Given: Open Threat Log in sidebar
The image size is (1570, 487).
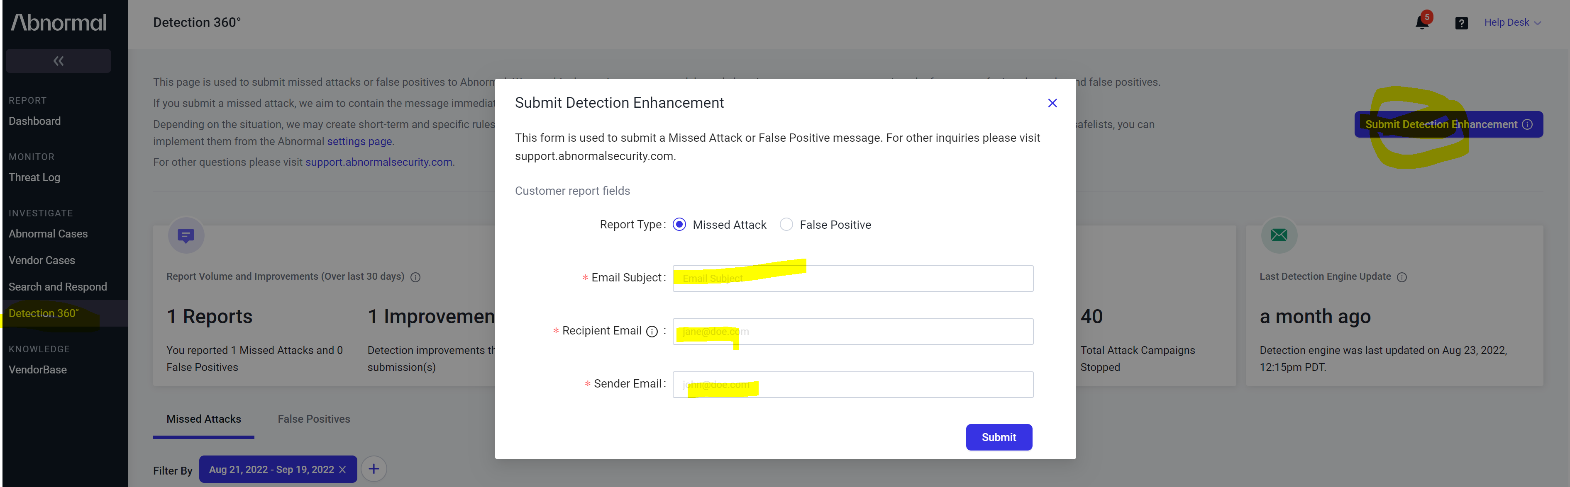Looking at the screenshot, I should (34, 177).
